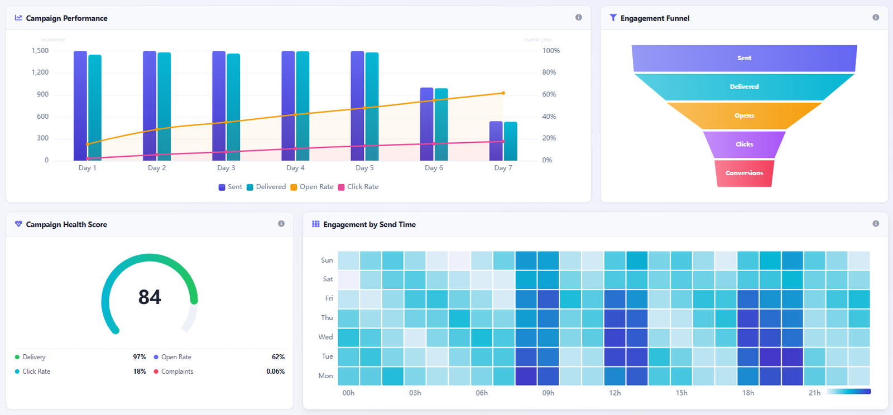The width and height of the screenshot is (893, 415).
Task: Toggle the Sent legend series
Action: click(230, 187)
